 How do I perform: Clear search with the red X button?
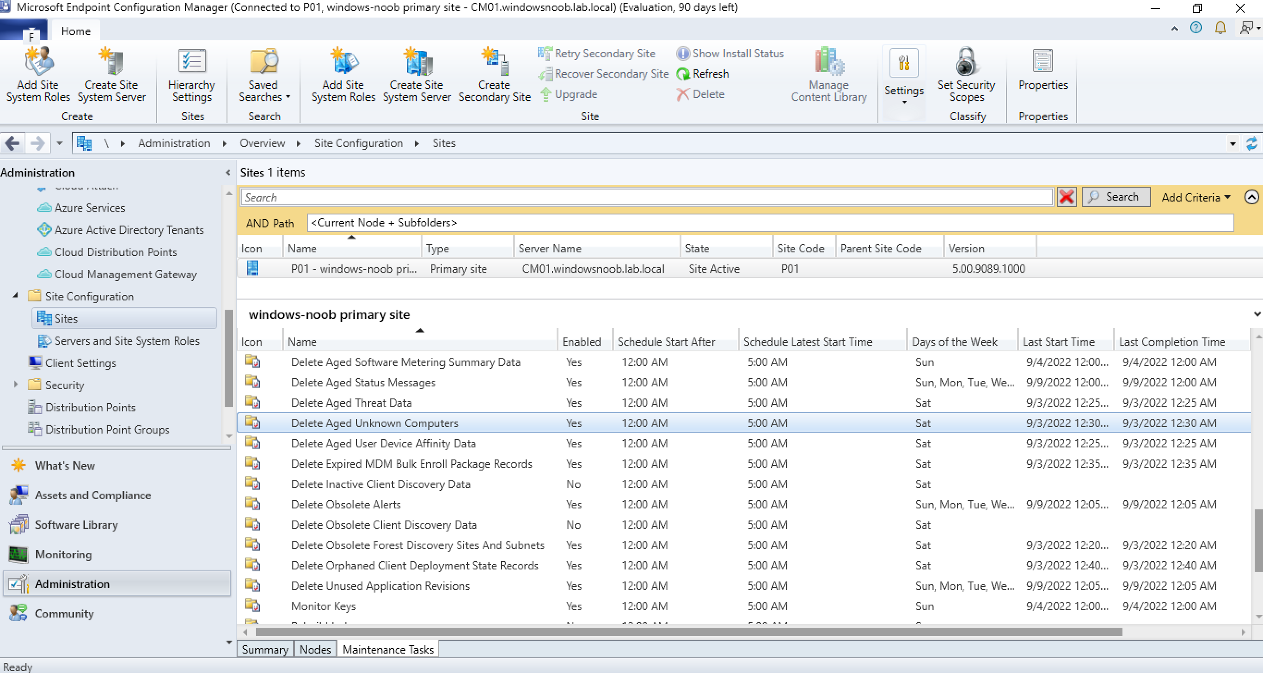click(x=1067, y=197)
